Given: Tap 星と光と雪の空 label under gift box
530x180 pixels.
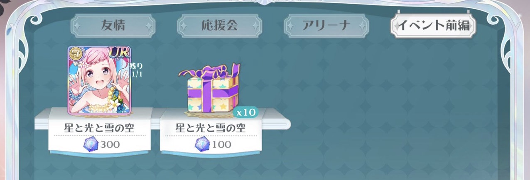Looking at the screenshot, I should [x=210, y=128].
